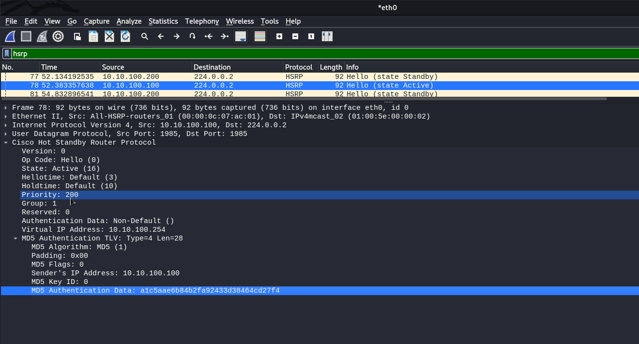Sort packets by the Protocol column header
639x344 pixels.
pos(299,67)
